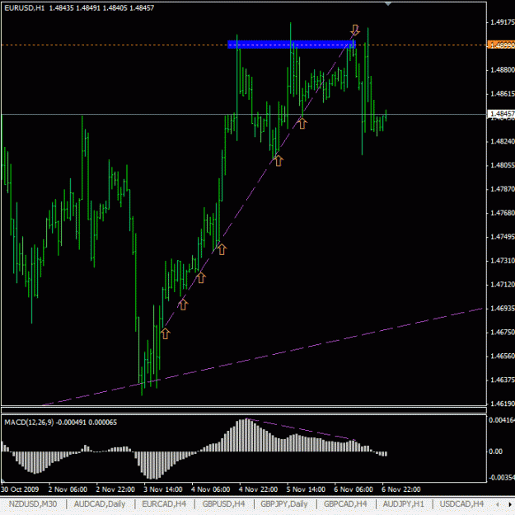The width and height of the screenshot is (515, 515).
Task: Click the 2 Nov 22:00 time label
Action: point(115,489)
